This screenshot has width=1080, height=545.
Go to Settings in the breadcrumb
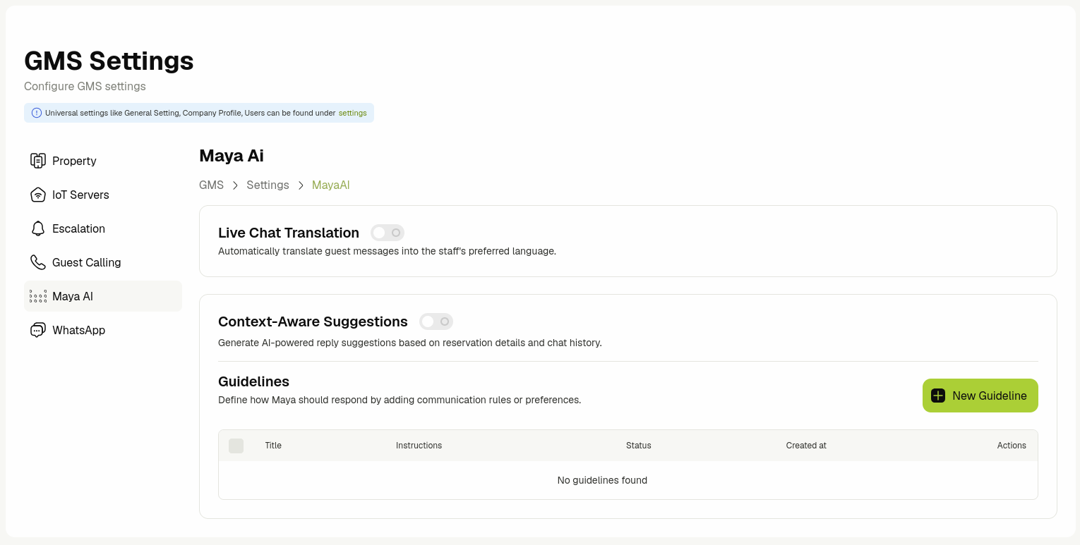pyautogui.click(x=268, y=185)
